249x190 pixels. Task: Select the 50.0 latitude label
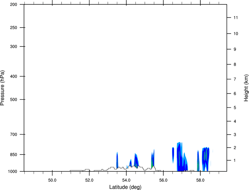52,180
